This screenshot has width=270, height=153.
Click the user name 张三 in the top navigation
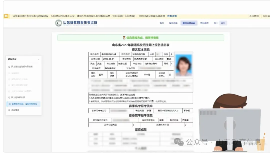(x=216, y=23)
